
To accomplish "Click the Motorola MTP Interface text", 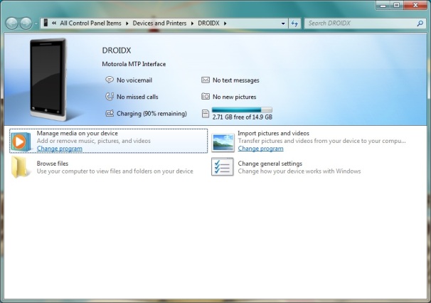I will click(x=134, y=64).
